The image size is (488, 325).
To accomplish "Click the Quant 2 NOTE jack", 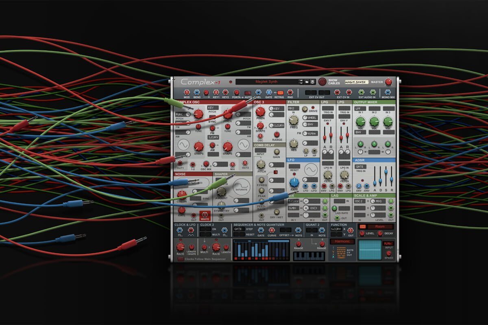I will (x=322, y=230).
